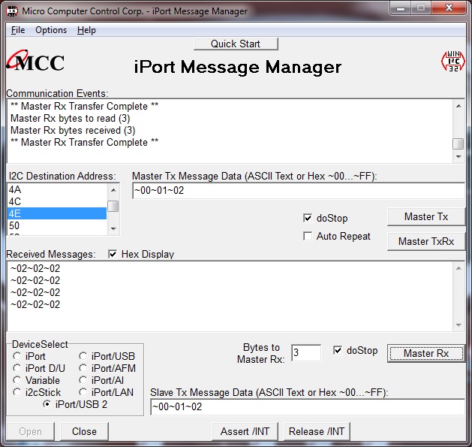Toggle the doStop checkbox under Master Tx data
The height and width of the screenshot is (447, 472).
(x=308, y=218)
